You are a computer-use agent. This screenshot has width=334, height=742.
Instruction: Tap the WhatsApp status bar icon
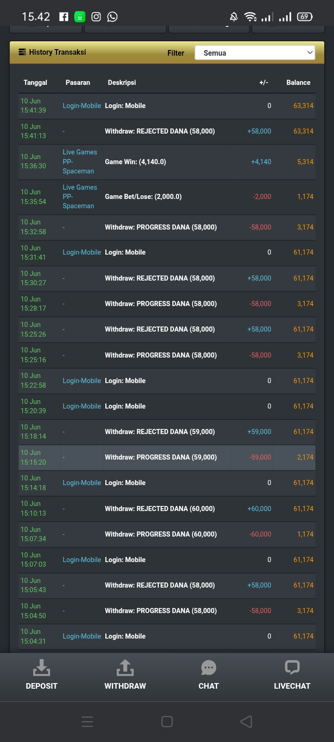112,17
